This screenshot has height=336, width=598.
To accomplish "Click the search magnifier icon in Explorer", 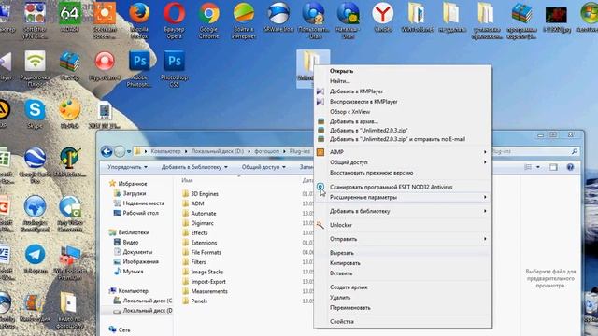I will tap(575, 151).
